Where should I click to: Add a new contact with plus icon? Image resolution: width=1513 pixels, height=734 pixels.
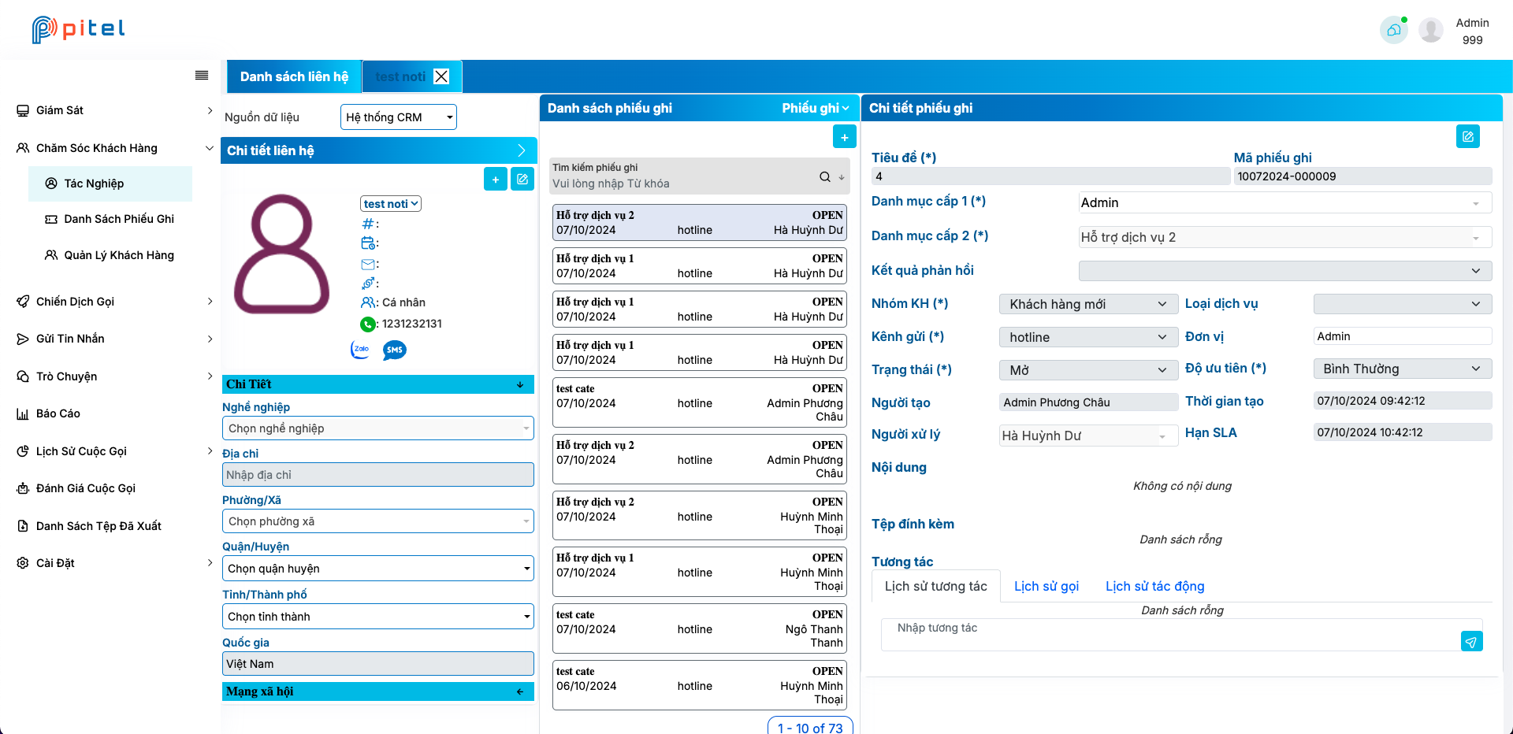tap(496, 180)
